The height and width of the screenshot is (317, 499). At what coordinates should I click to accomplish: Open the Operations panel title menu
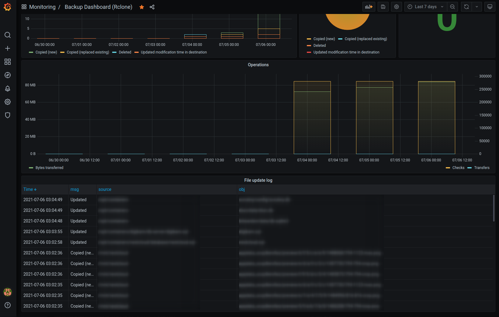[258, 65]
